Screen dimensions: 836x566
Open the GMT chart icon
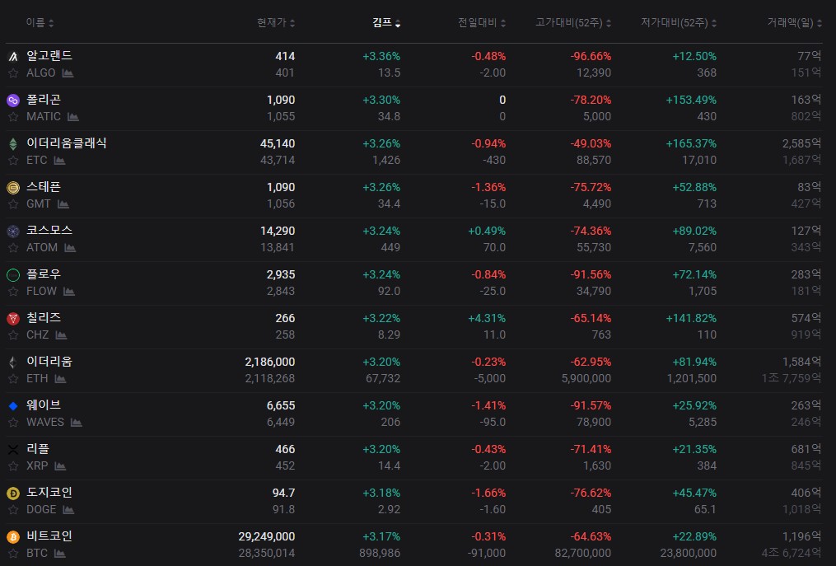coord(63,204)
